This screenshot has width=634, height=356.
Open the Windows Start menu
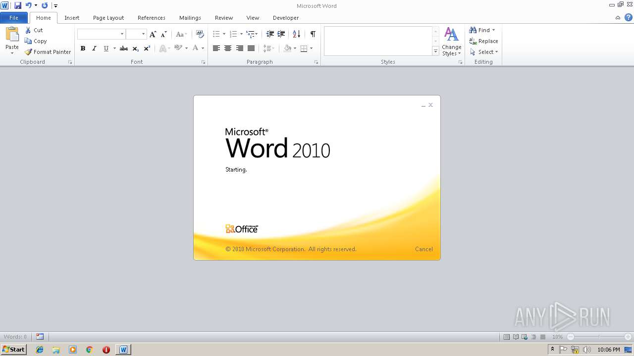click(13, 350)
